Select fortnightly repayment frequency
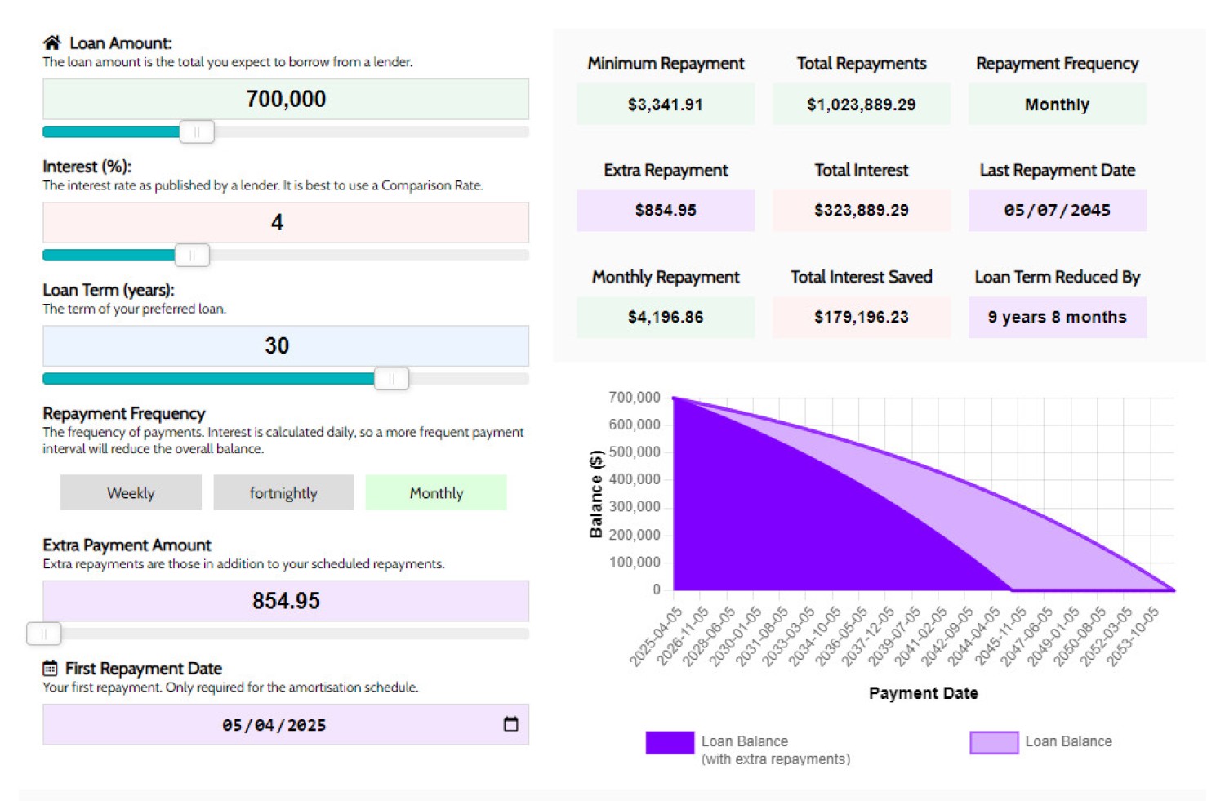Image resolution: width=1225 pixels, height=801 pixels. [x=283, y=492]
